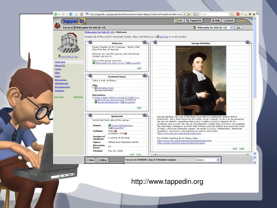Click the 'Gifted and Talented (GATE)' topic text
Screen dimensions: 277x208
coord(123,142)
